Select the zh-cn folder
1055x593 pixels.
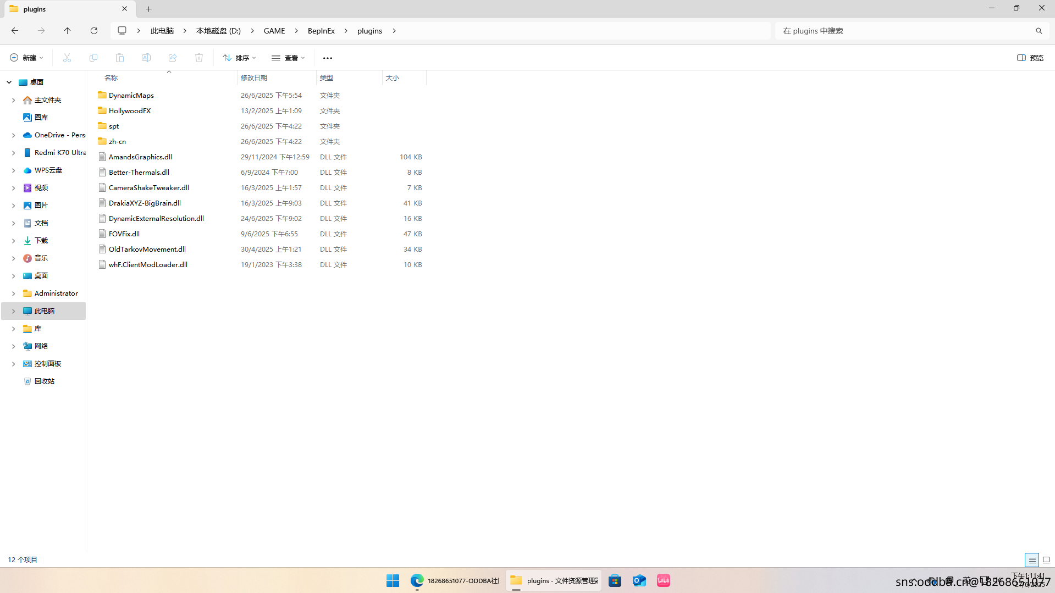tap(117, 142)
